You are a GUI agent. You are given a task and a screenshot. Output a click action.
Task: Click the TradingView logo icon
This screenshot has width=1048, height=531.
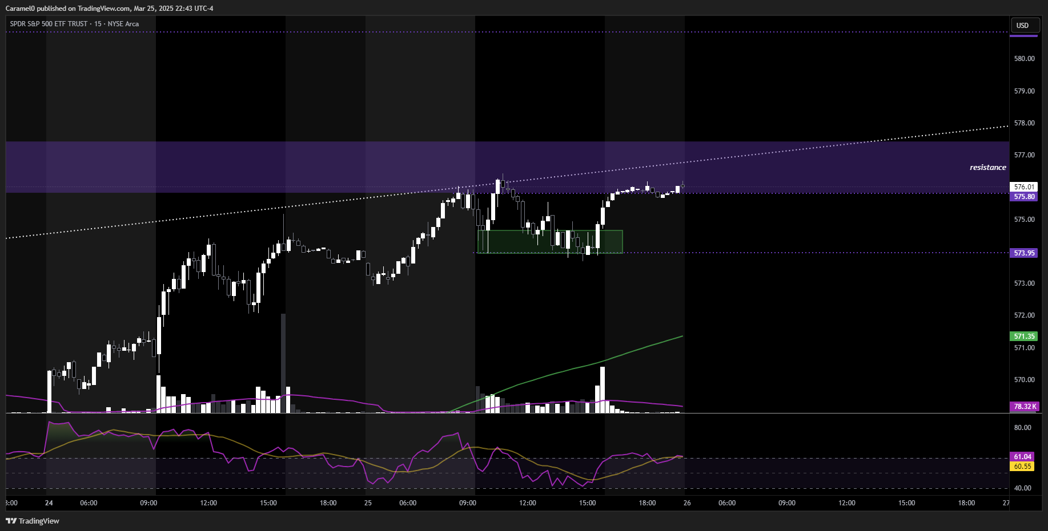click(x=11, y=521)
